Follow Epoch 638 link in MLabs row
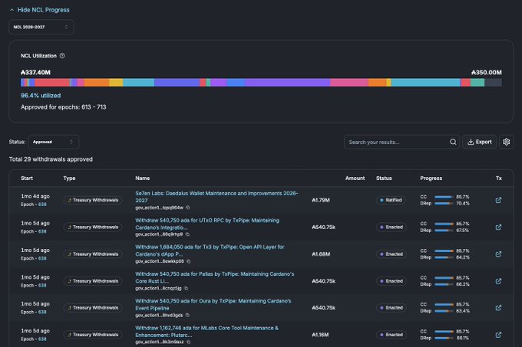The image size is (522, 347). click(42, 339)
